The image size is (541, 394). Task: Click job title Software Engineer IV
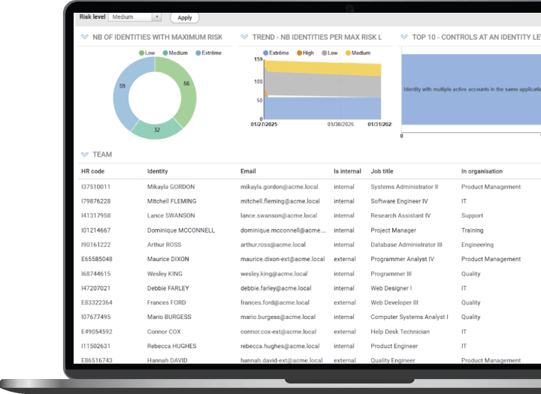pos(399,201)
